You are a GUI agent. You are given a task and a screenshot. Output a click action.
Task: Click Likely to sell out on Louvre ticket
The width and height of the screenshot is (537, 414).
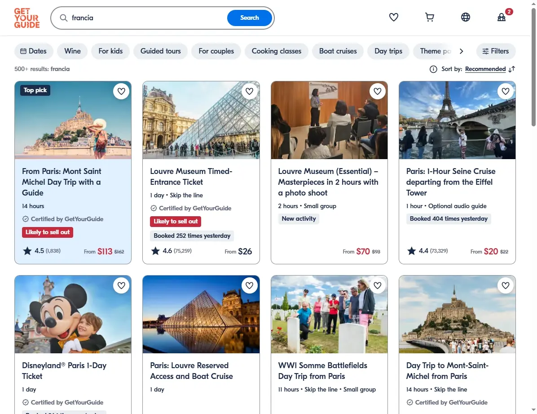[176, 222]
